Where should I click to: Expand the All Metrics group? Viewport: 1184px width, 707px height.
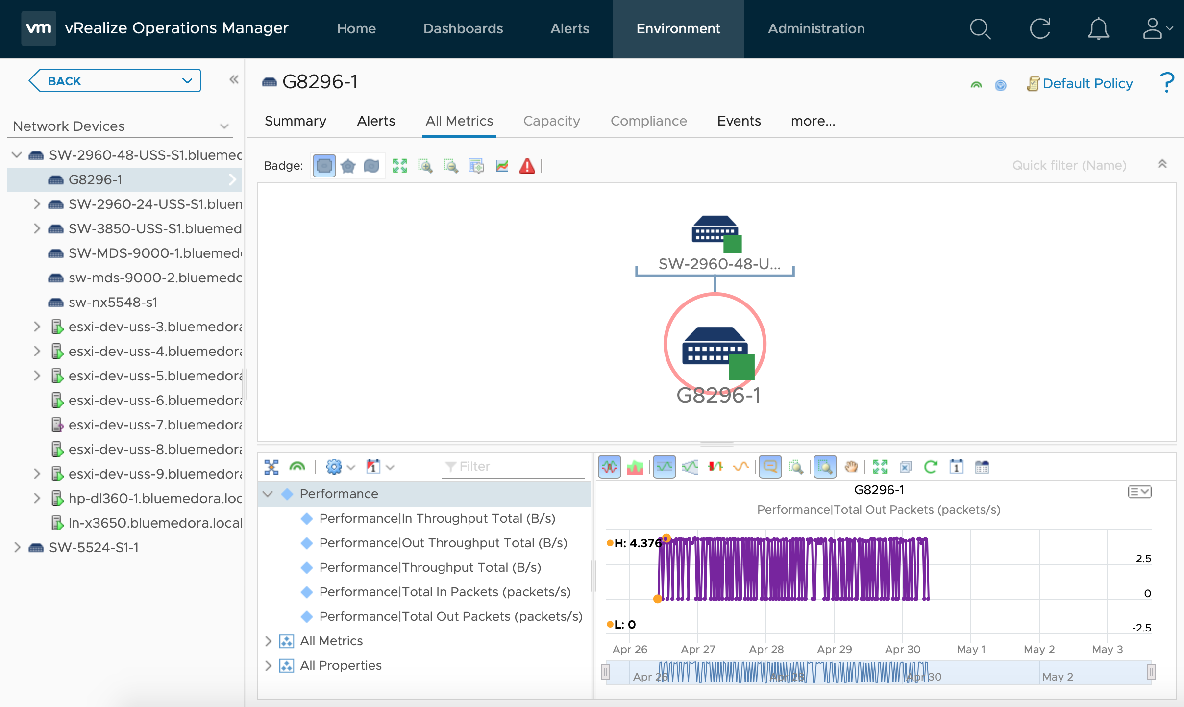pos(268,641)
